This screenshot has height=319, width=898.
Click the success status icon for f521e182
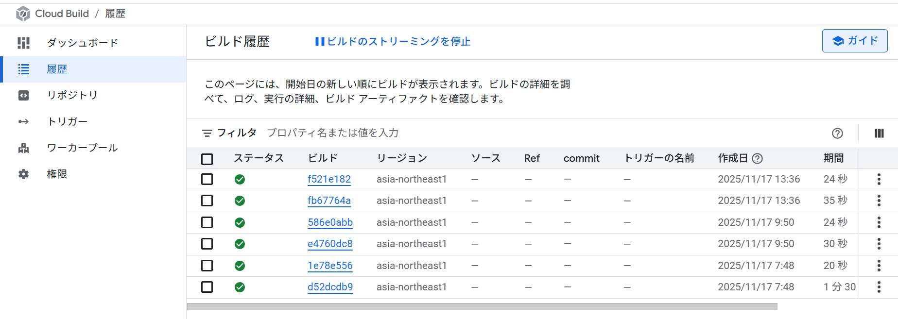240,180
